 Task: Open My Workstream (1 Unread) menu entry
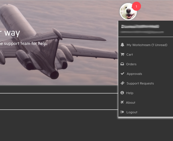[147, 45]
